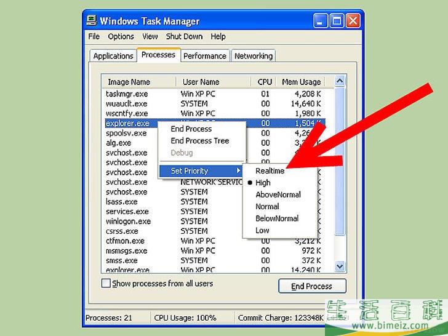Select the highlighted explorer.exe row
This screenshot has width=448, height=336.
pyautogui.click(x=215, y=123)
